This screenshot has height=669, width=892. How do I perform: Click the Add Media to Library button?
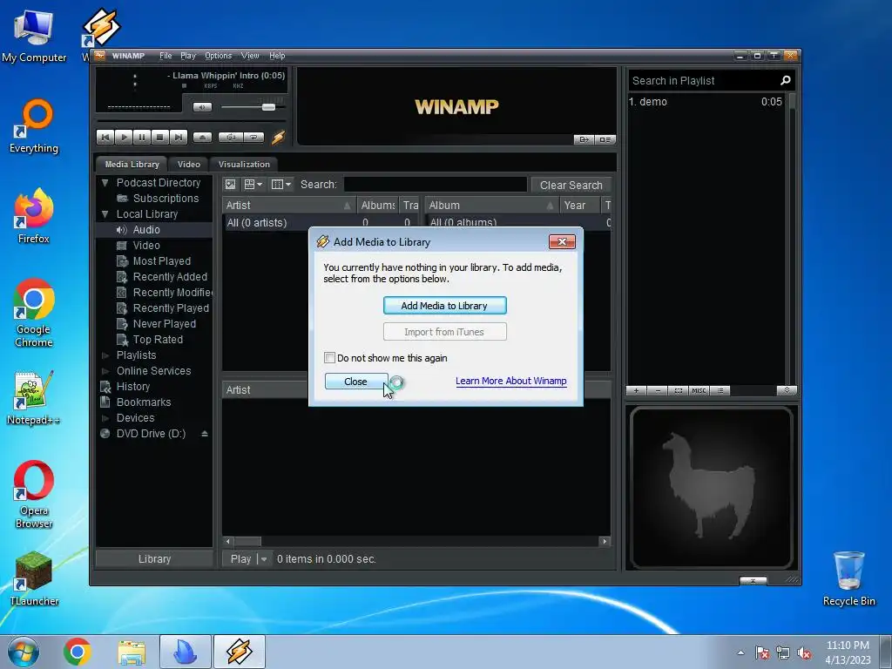pos(445,306)
